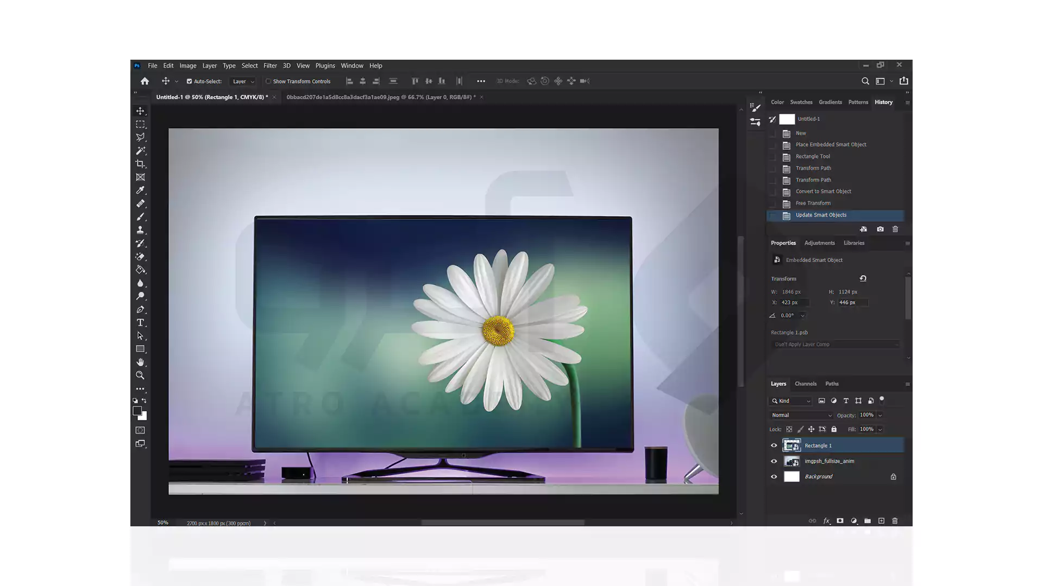Click the more options ellipsis in options bar
This screenshot has height=586, width=1043.
481,81
